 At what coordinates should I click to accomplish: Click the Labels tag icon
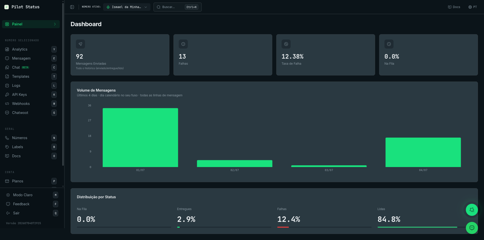7,147
